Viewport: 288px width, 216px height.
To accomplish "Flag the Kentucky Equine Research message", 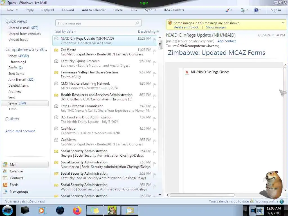I will click(154, 62).
